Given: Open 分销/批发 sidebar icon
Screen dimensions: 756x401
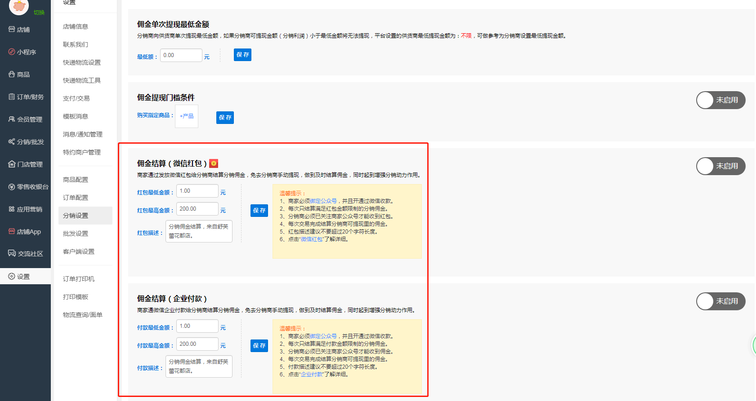Looking at the screenshot, I should tap(12, 141).
